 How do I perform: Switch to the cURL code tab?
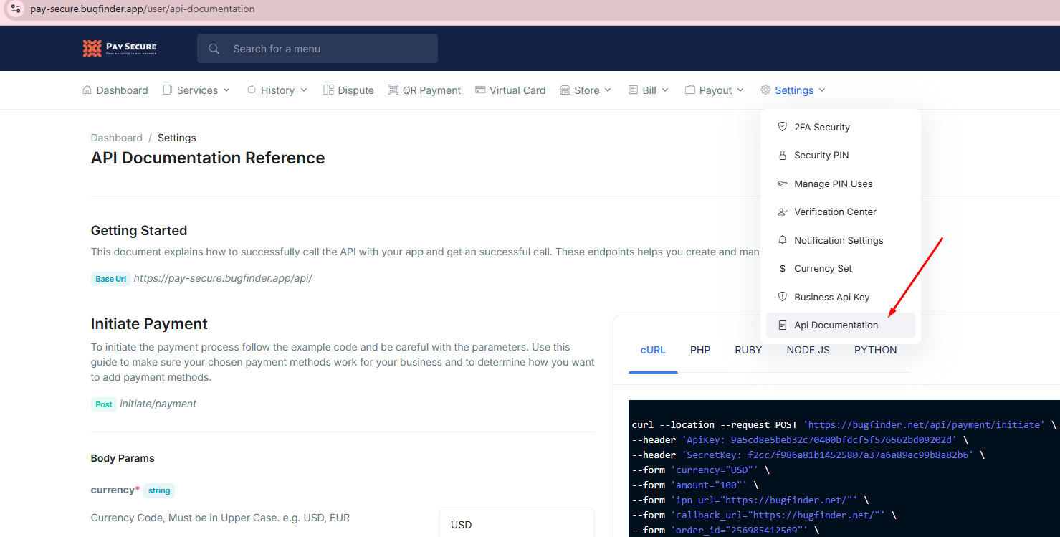653,350
